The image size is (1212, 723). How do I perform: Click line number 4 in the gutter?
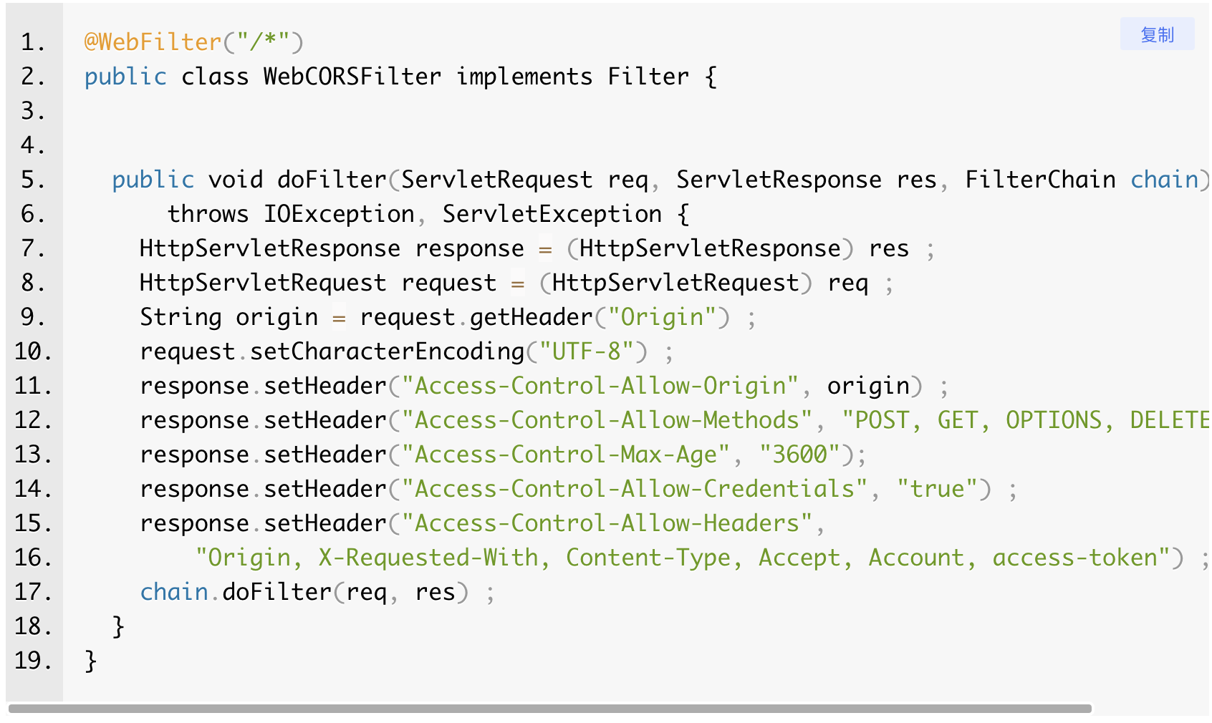(x=33, y=145)
